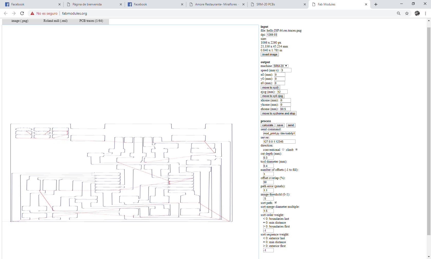Click the invert image button
Screen dimensions: 431x259
click(x=270, y=54)
